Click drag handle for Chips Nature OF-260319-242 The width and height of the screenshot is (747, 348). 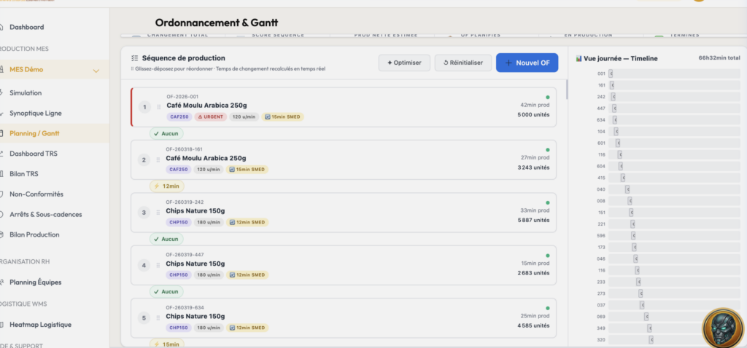pyautogui.click(x=158, y=213)
